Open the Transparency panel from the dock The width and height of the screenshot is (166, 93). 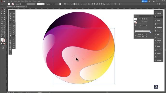click(158, 31)
